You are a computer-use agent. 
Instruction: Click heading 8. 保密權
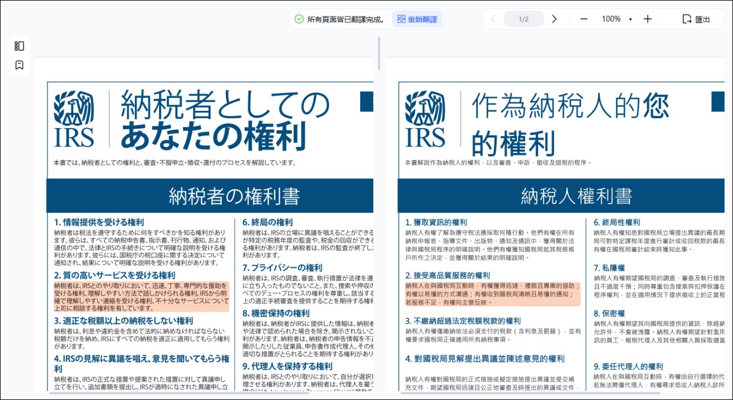click(x=609, y=314)
